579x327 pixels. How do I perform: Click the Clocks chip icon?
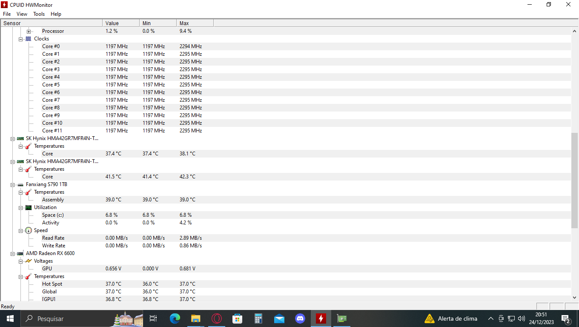29,39
